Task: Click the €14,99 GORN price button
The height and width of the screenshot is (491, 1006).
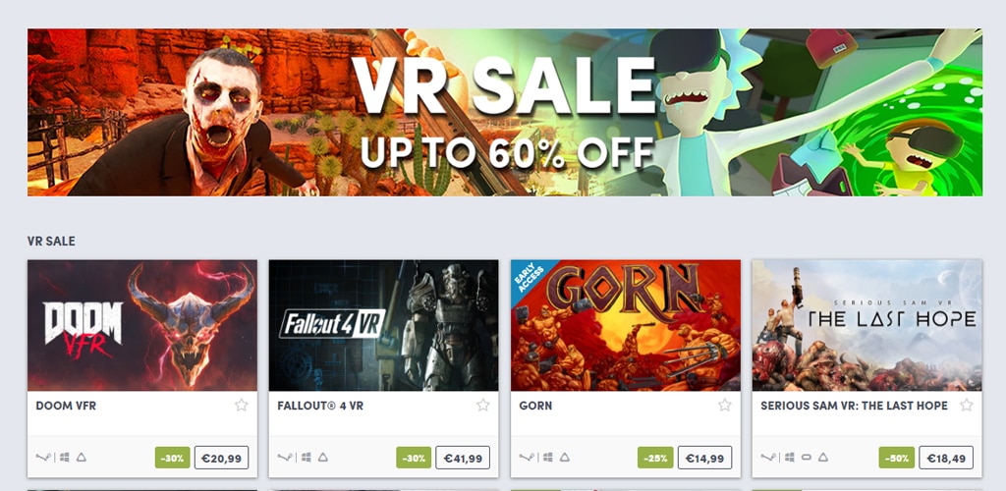Action: point(704,458)
